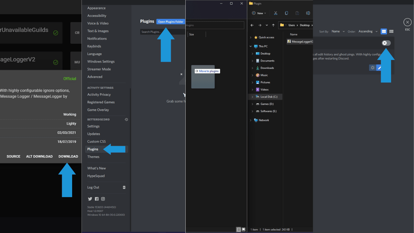Viewport: 414px width, 233px height.
Task: Click the Up one level arrow
Action: [x=273, y=25]
